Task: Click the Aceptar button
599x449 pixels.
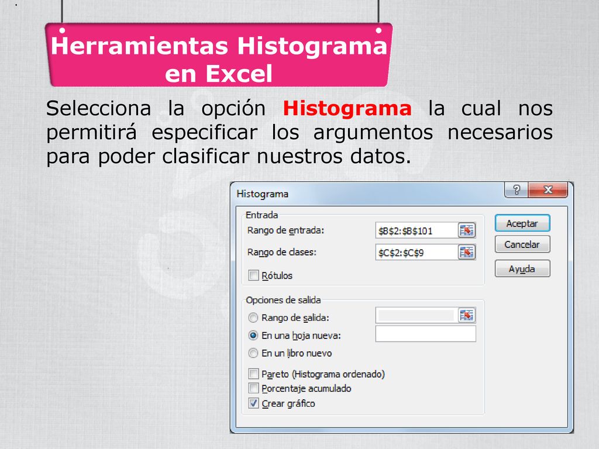Action: coord(522,223)
